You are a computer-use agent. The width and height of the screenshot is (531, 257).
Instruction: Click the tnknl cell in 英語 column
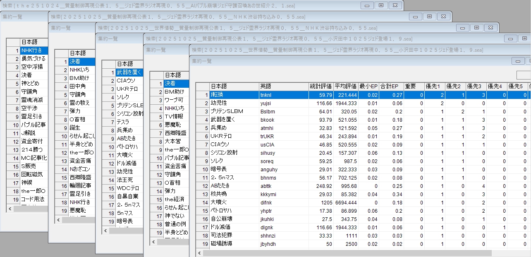[x=283, y=95]
